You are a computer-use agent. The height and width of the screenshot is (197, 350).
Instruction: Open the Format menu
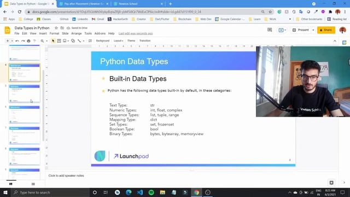[54, 33]
